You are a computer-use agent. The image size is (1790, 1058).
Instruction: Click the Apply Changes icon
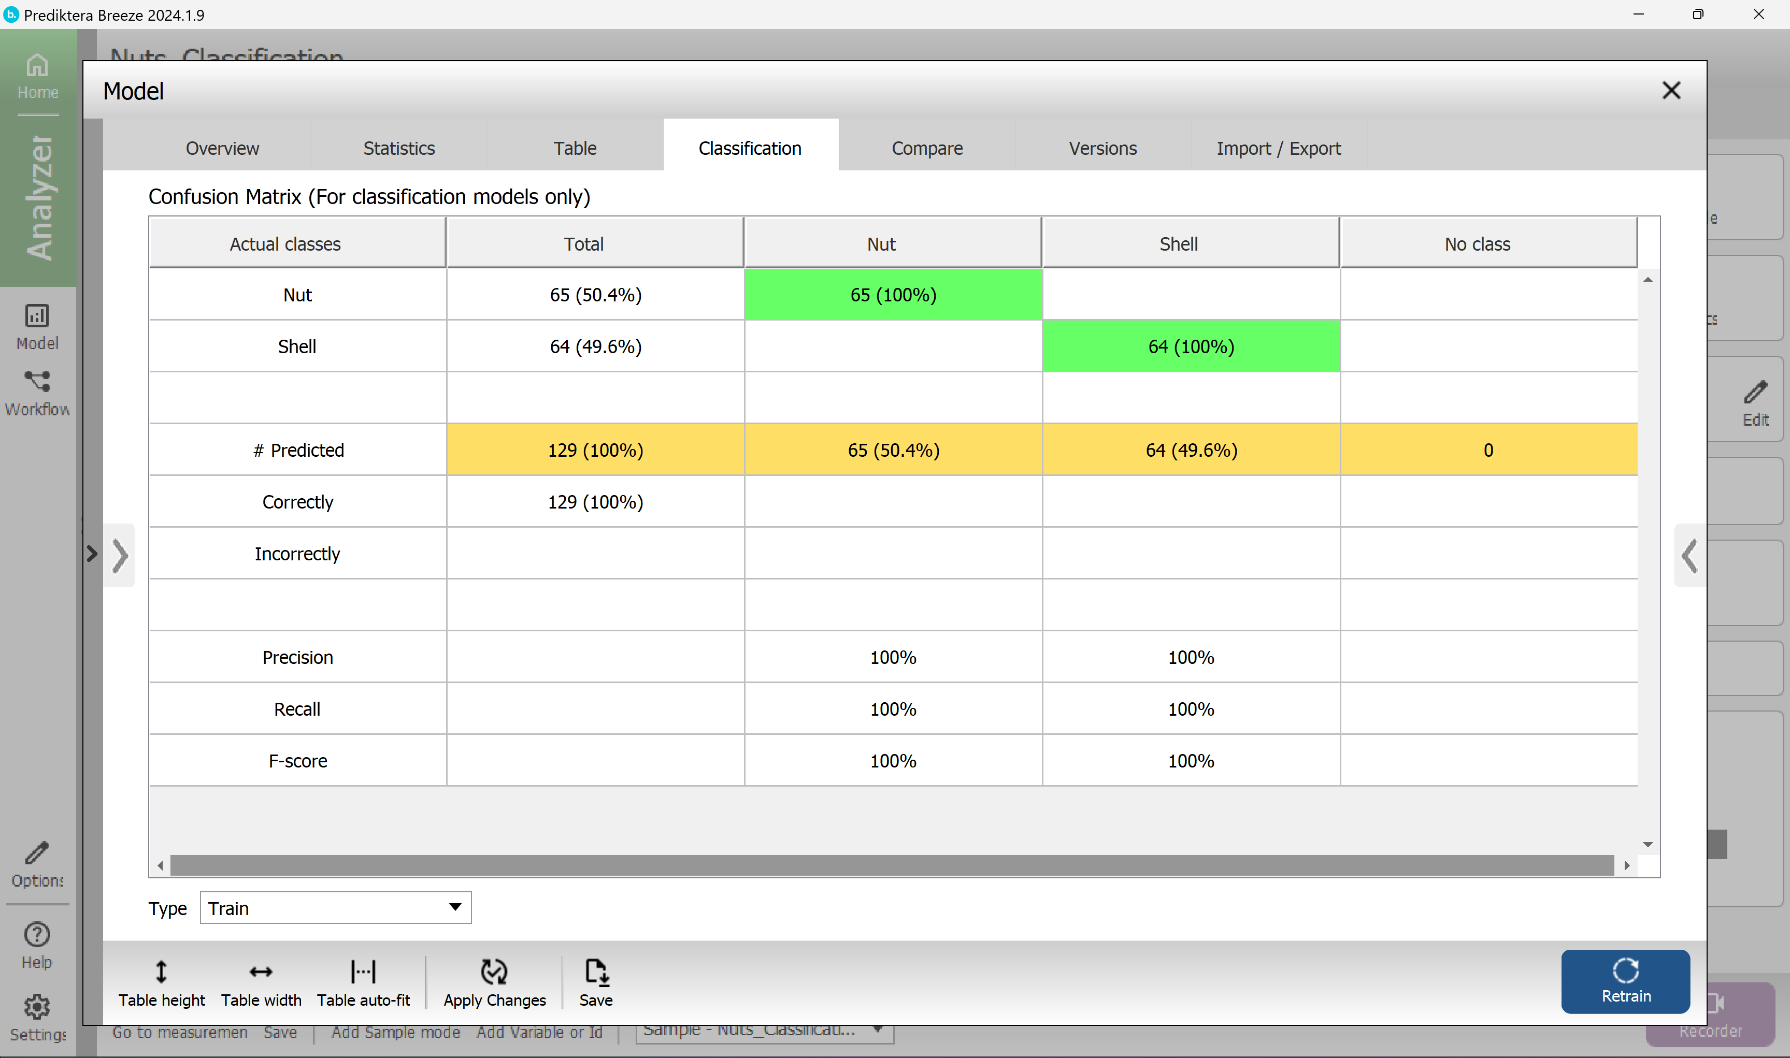pyautogui.click(x=494, y=972)
